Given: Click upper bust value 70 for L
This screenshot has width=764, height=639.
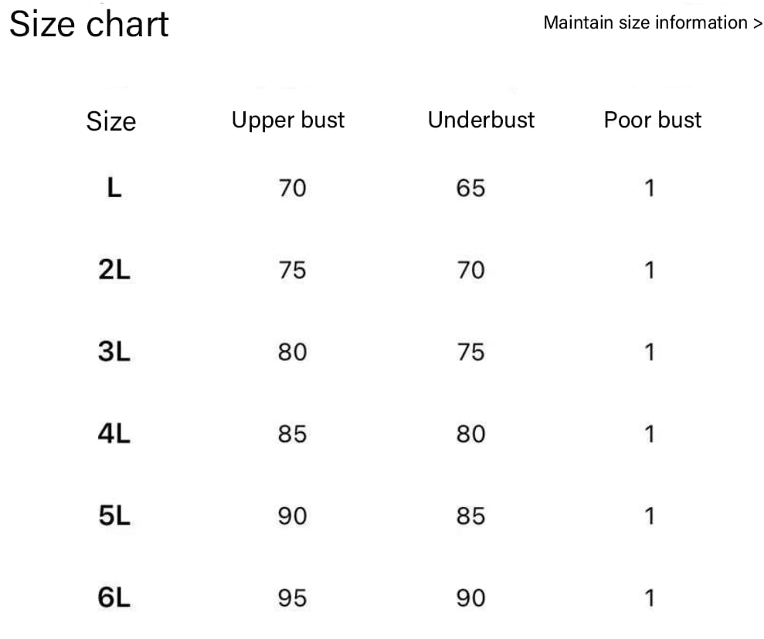Looking at the screenshot, I should (x=292, y=188).
